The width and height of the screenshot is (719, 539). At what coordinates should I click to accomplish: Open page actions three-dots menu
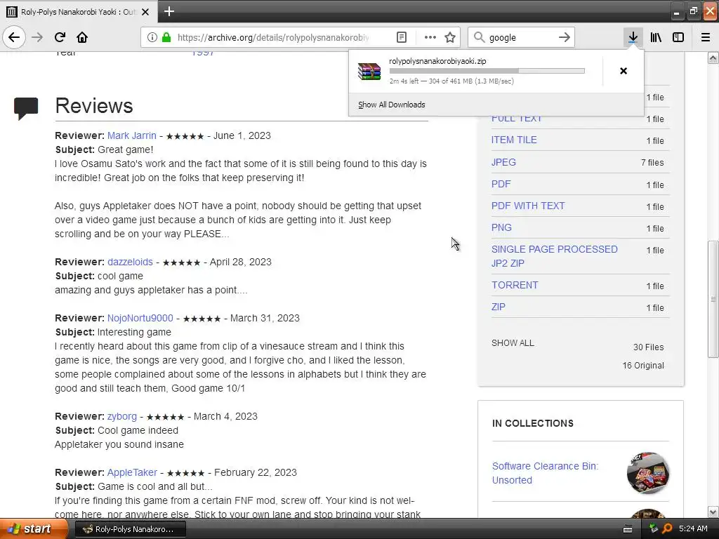[430, 37]
